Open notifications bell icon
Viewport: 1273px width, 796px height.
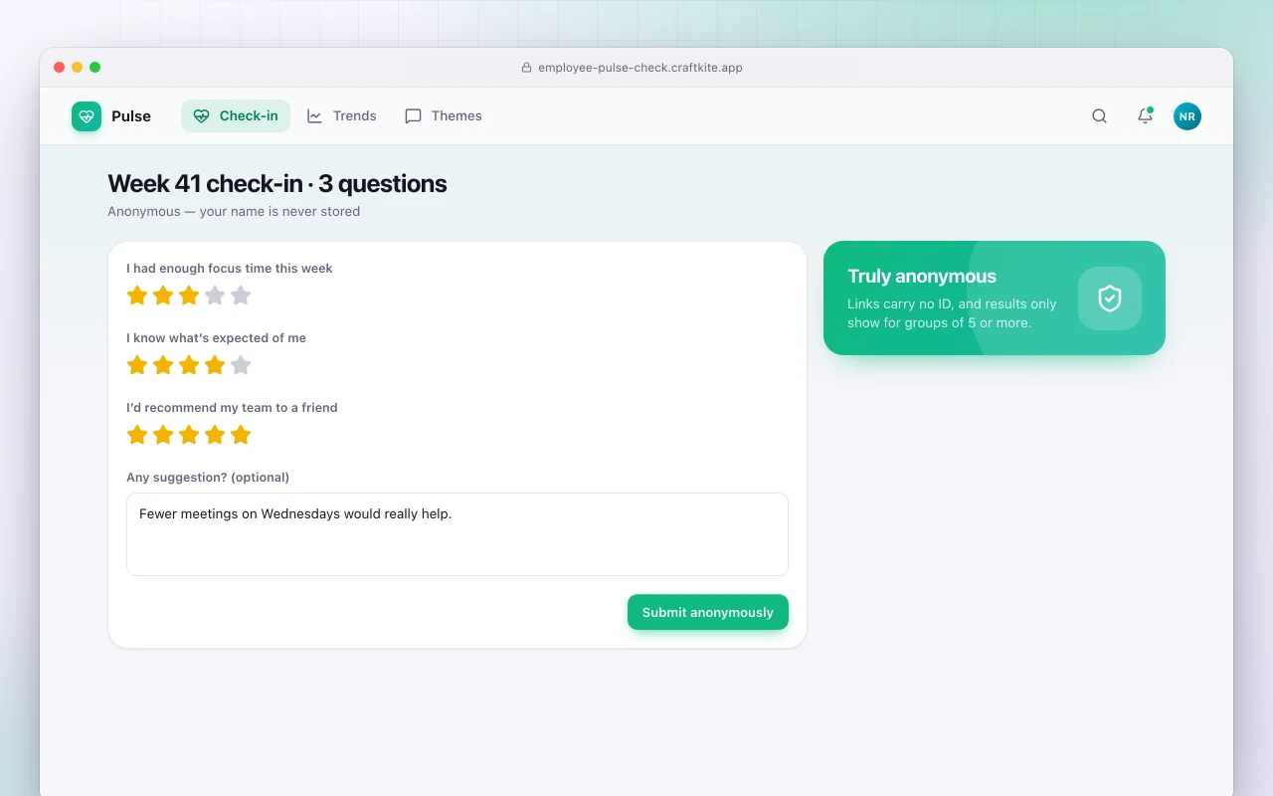tap(1145, 116)
